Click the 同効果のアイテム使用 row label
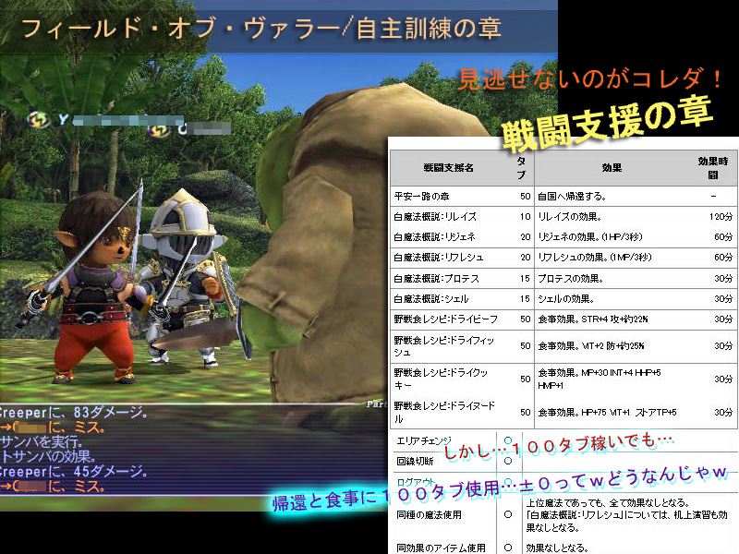739x554 pixels. 441,548
